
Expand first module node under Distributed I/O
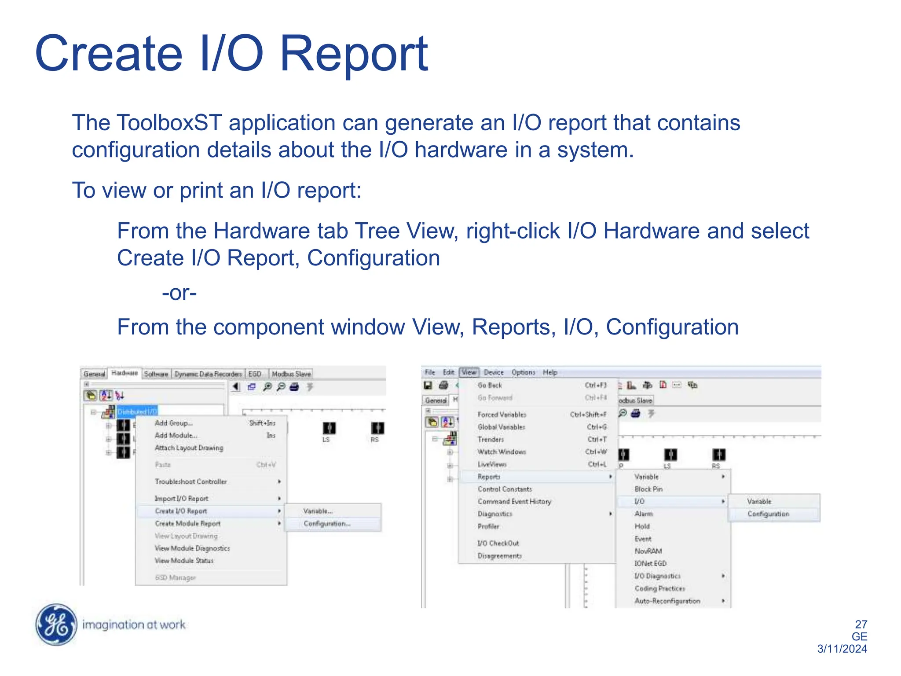pyautogui.click(x=108, y=426)
